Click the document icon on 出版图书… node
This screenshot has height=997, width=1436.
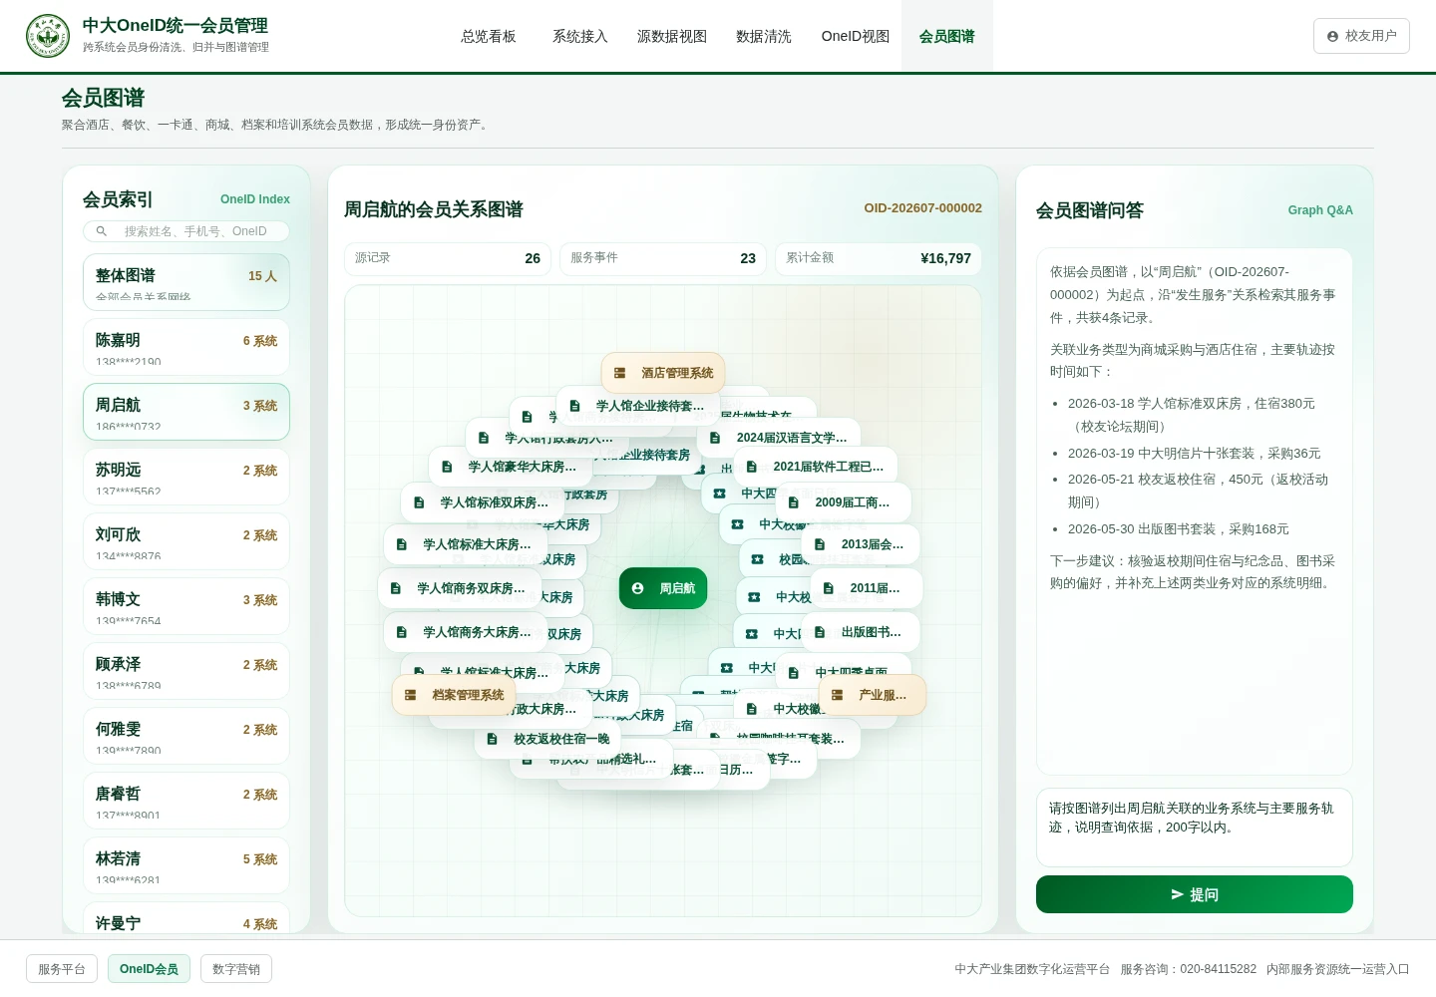820,632
